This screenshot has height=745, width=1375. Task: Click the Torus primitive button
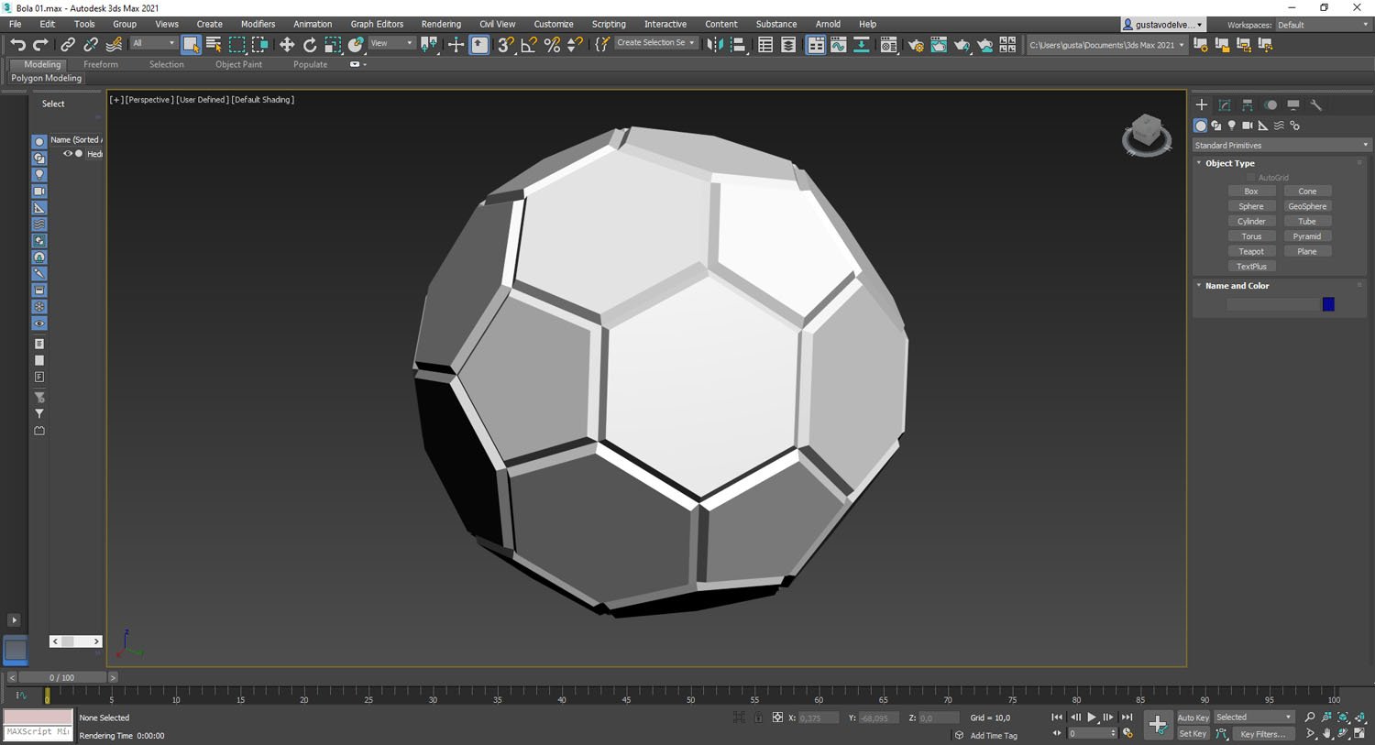(x=1251, y=236)
